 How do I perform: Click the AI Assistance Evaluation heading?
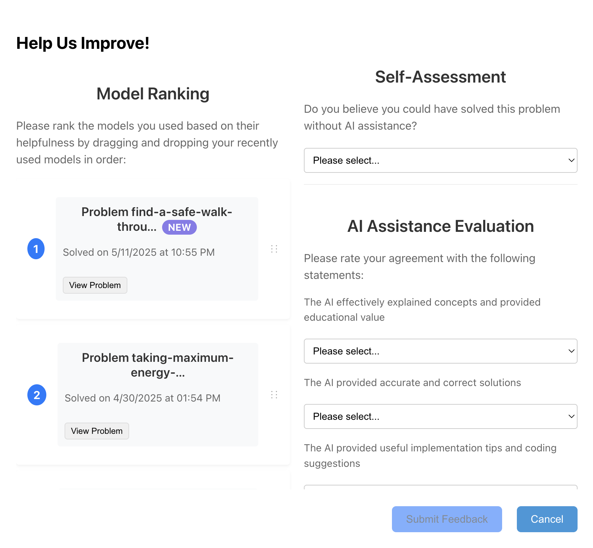point(440,226)
